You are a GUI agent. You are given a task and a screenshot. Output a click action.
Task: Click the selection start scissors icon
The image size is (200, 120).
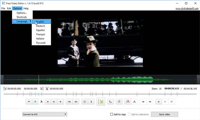pyautogui.click(x=5, y=89)
